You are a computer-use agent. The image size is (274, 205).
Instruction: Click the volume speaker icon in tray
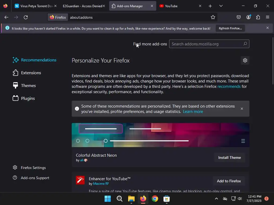[x=240, y=199]
